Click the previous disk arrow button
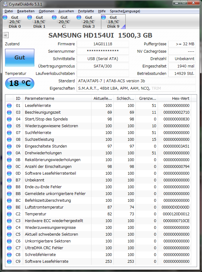This screenshot has height=272, width=202. tap(6, 35)
